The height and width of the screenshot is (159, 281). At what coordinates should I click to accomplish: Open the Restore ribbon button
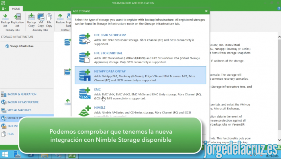click(x=60, y=19)
